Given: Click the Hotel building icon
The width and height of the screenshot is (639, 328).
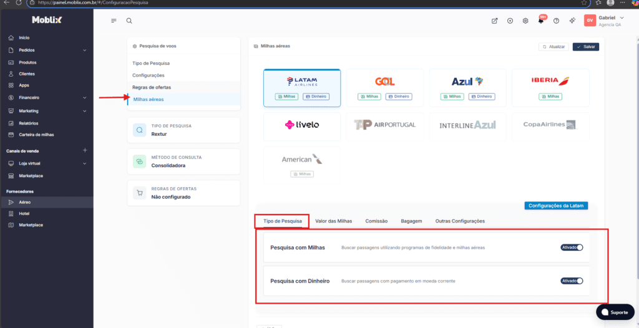Looking at the screenshot, I should [x=11, y=213].
